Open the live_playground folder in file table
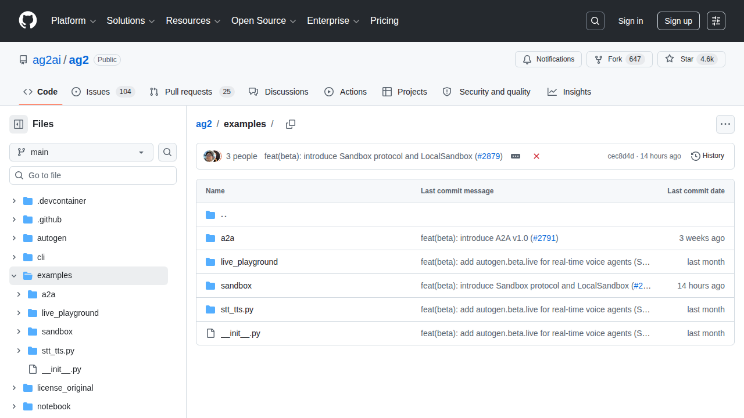 click(x=249, y=262)
